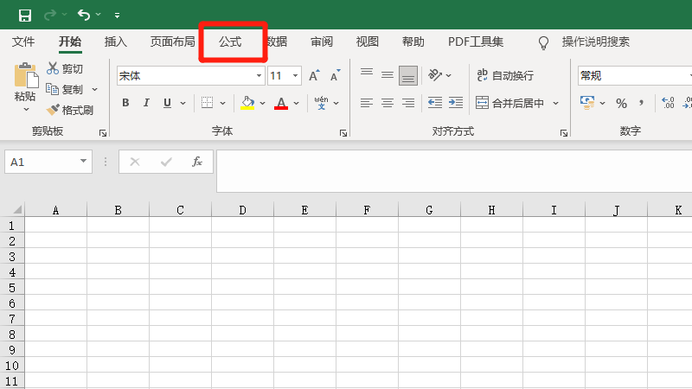
Task: Center-align text horizontally
Action: click(387, 103)
